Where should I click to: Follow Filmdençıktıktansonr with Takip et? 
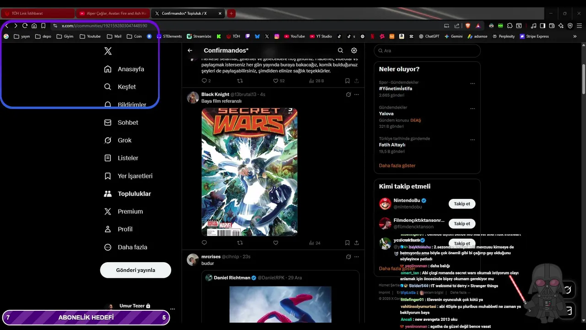(x=462, y=224)
